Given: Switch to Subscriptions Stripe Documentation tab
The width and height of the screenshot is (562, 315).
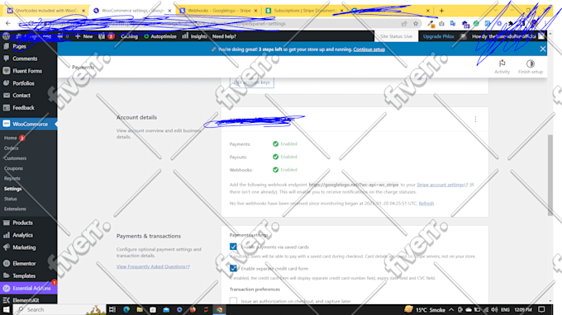Looking at the screenshot, I should click(x=304, y=11).
